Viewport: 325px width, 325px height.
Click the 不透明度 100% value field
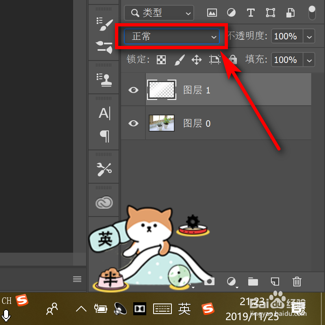pos(287,37)
